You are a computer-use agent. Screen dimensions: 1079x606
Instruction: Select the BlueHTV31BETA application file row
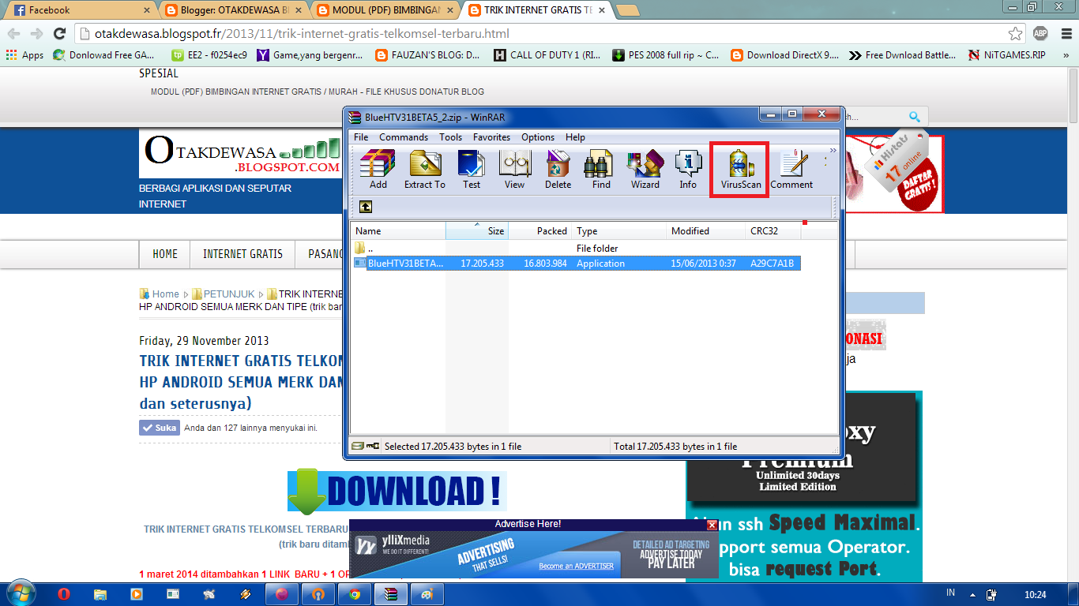pyautogui.click(x=577, y=263)
